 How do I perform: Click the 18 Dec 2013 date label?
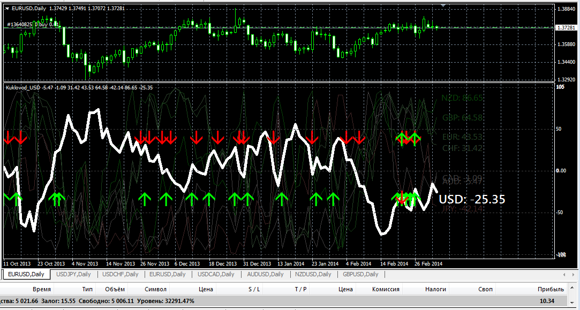point(223,264)
